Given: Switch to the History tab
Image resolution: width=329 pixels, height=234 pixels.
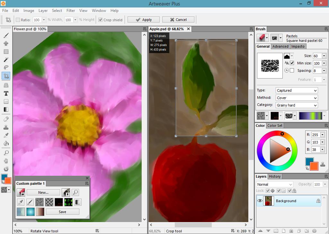Looking at the screenshot, I should pos(275,176).
